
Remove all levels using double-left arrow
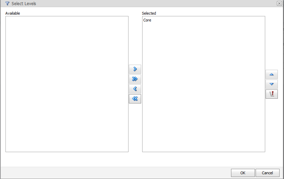tap(135, 99)
